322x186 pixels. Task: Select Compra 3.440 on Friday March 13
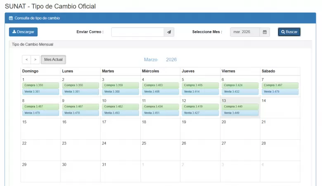pos(239,106)
